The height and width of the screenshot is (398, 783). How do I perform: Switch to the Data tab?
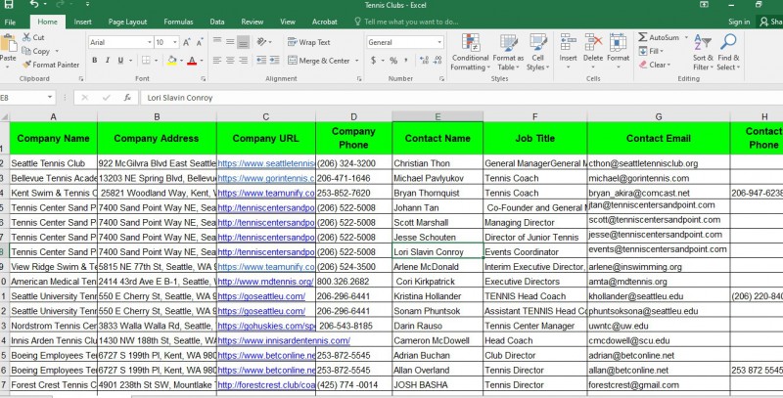pos(216,22)
